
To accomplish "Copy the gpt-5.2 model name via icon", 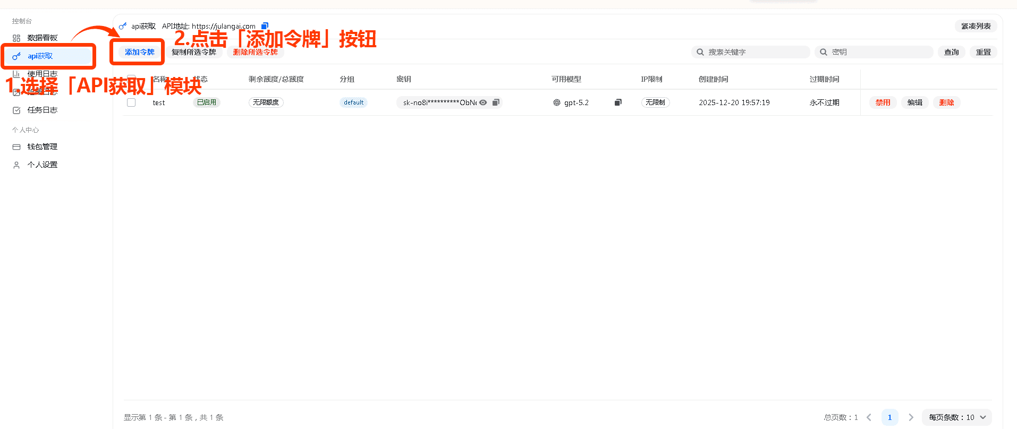I will click(x=618, y=102).
